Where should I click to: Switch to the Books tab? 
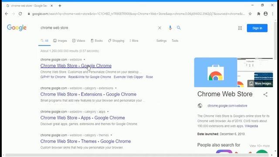97,41
